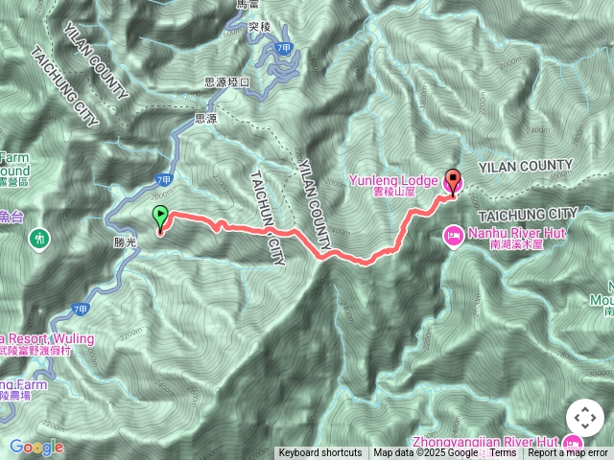Click Report a map error link
This screenshot has height=460, width=614.
point(568,453)
